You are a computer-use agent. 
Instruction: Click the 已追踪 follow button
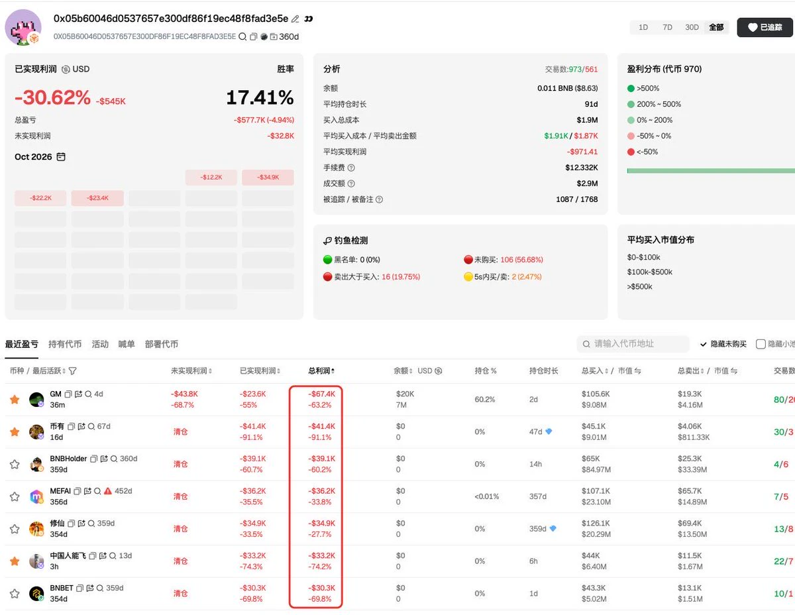click(765, 27)
